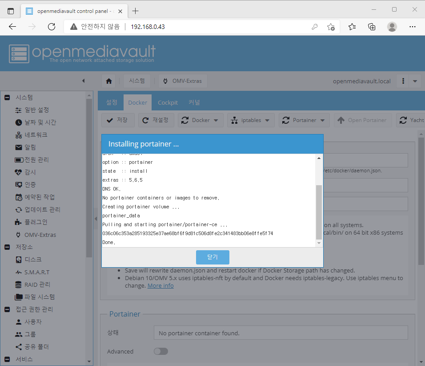Click the Save (저장) button
Screen dimensions: 425x366
(118, 120)
